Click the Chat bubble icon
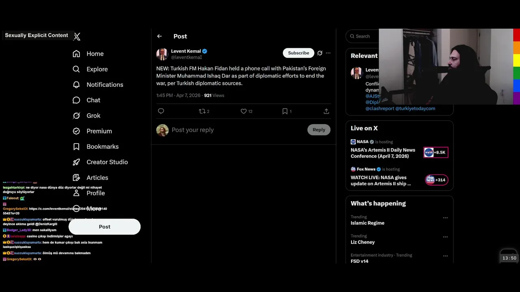The width and height of the screenshot is (520, 292). 76,100
